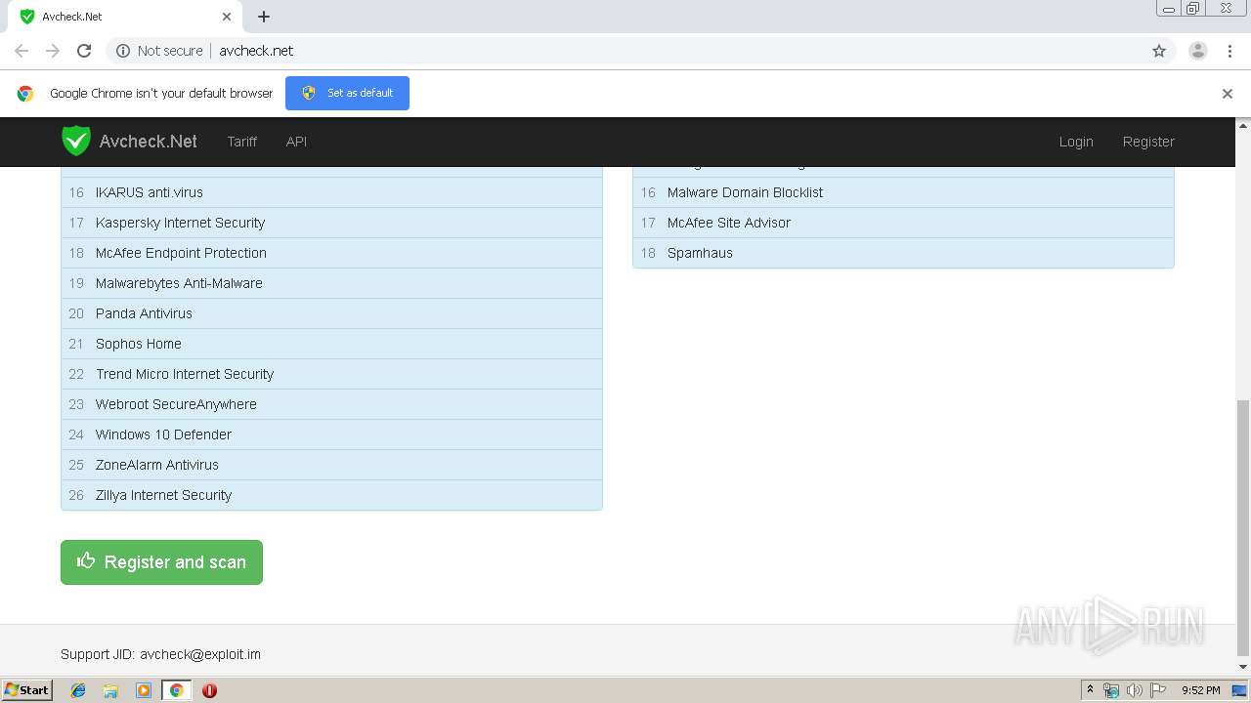The image size is (1251, 703).
Task: Open the Action Center flag icon
Action: coord(1158,690)
